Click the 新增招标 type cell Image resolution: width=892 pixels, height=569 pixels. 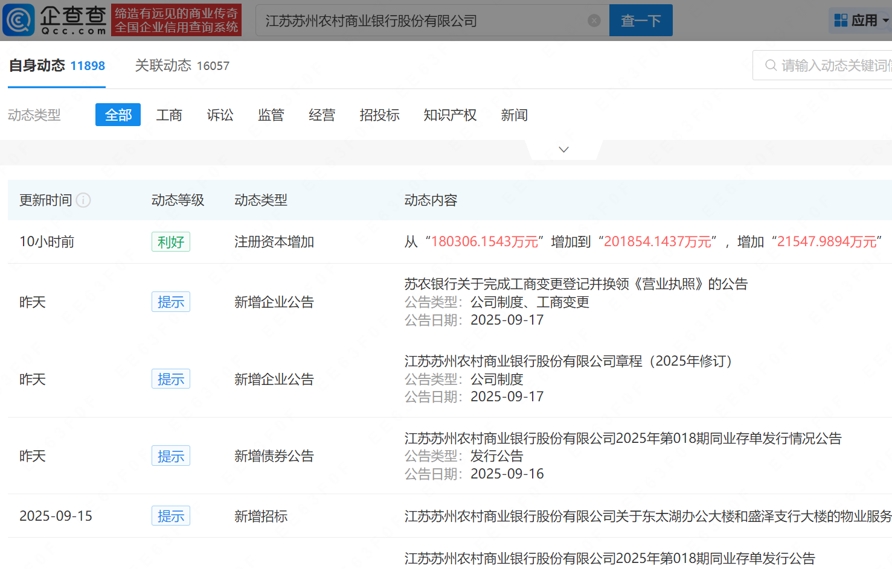tap(261, 516)
